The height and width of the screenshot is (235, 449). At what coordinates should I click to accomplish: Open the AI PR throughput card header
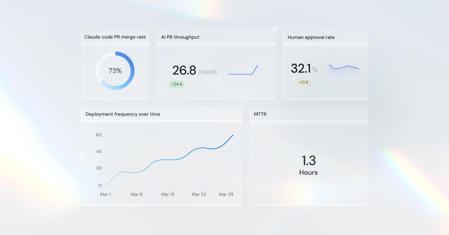point(180,37)
